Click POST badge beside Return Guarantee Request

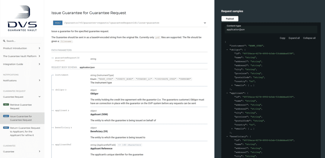(x=6, y=128)
